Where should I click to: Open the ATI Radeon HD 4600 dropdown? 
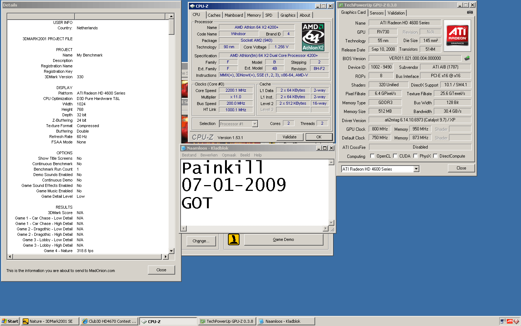[x=416, y=169]
